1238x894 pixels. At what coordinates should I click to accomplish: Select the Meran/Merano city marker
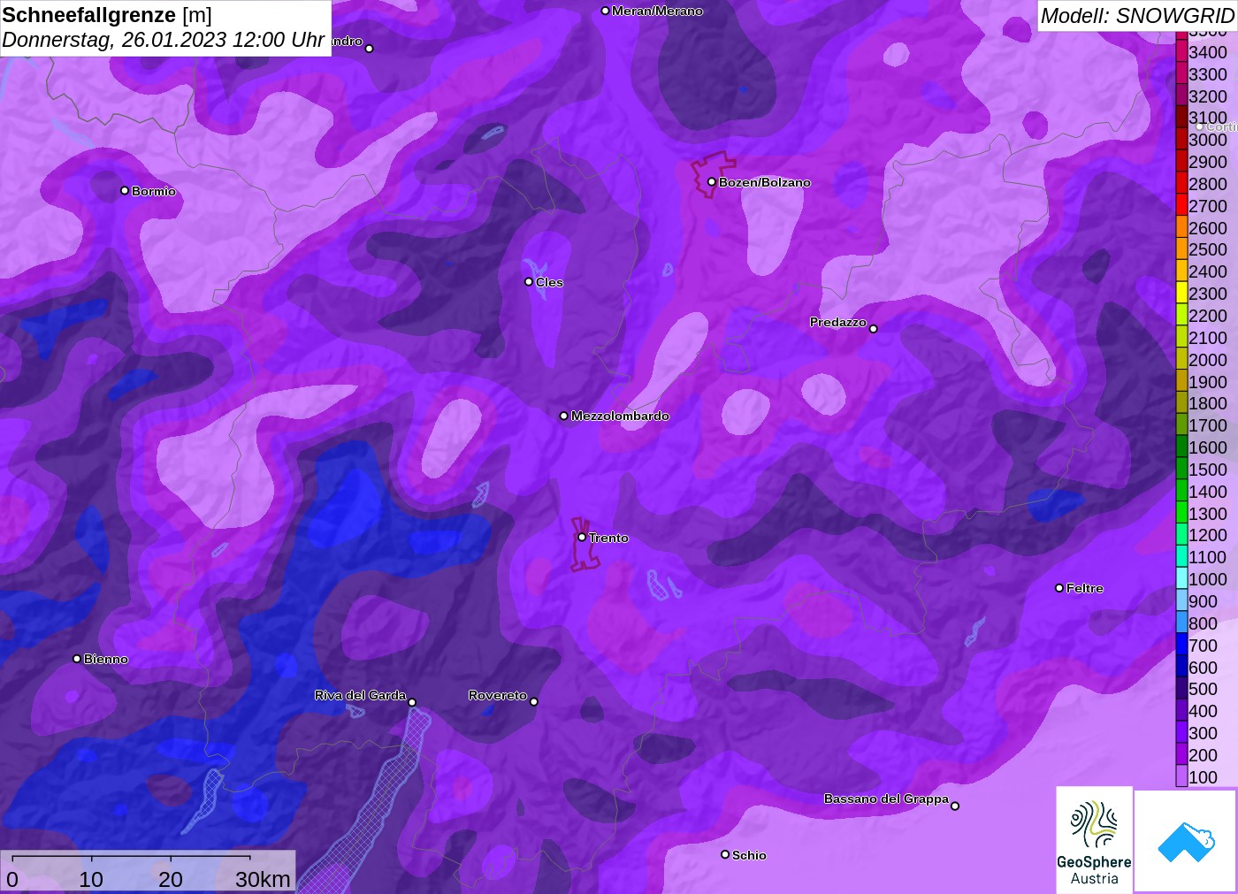click(x=605, y=11)
